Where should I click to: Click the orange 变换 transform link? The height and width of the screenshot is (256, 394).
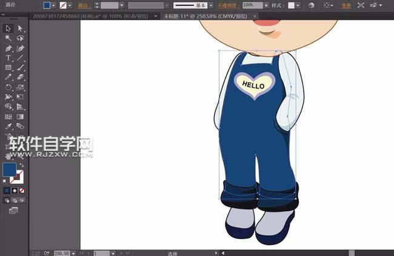[x=363, y=5]
